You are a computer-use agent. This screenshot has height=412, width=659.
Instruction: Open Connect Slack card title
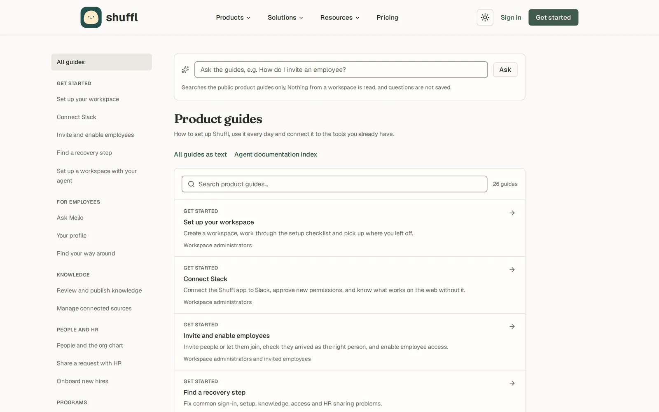[205, 279]
